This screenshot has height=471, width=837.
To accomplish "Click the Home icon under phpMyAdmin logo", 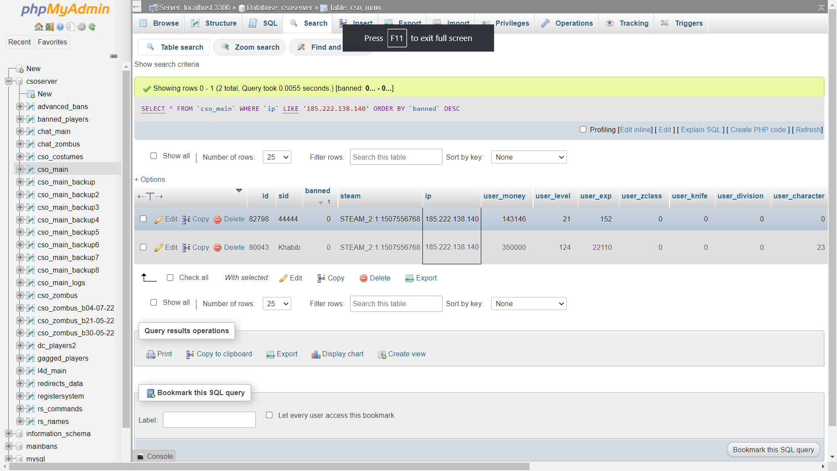I will coord(38,27).
